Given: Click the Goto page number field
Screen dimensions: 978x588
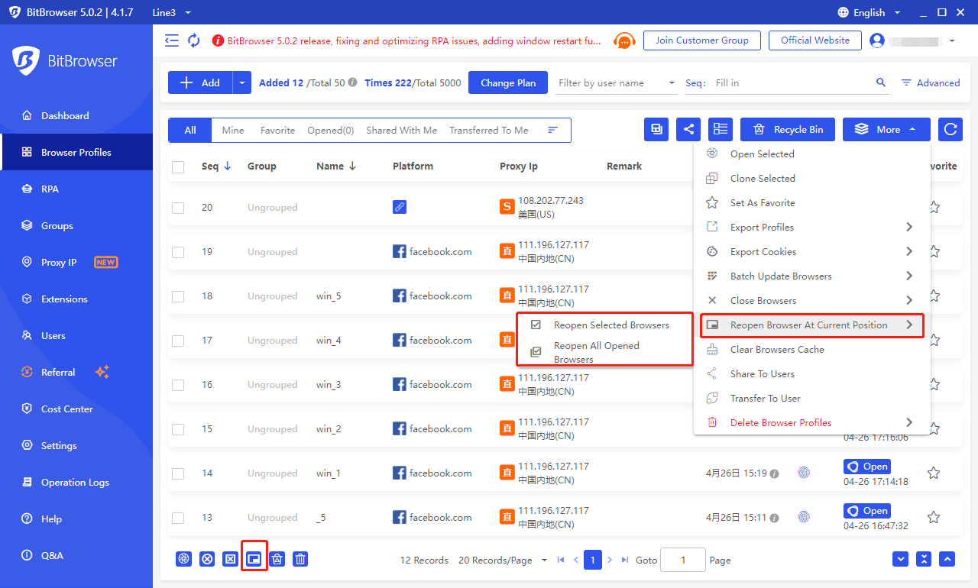Looking at the screenshot, I should pyautogui.click(x=683, y=560).
